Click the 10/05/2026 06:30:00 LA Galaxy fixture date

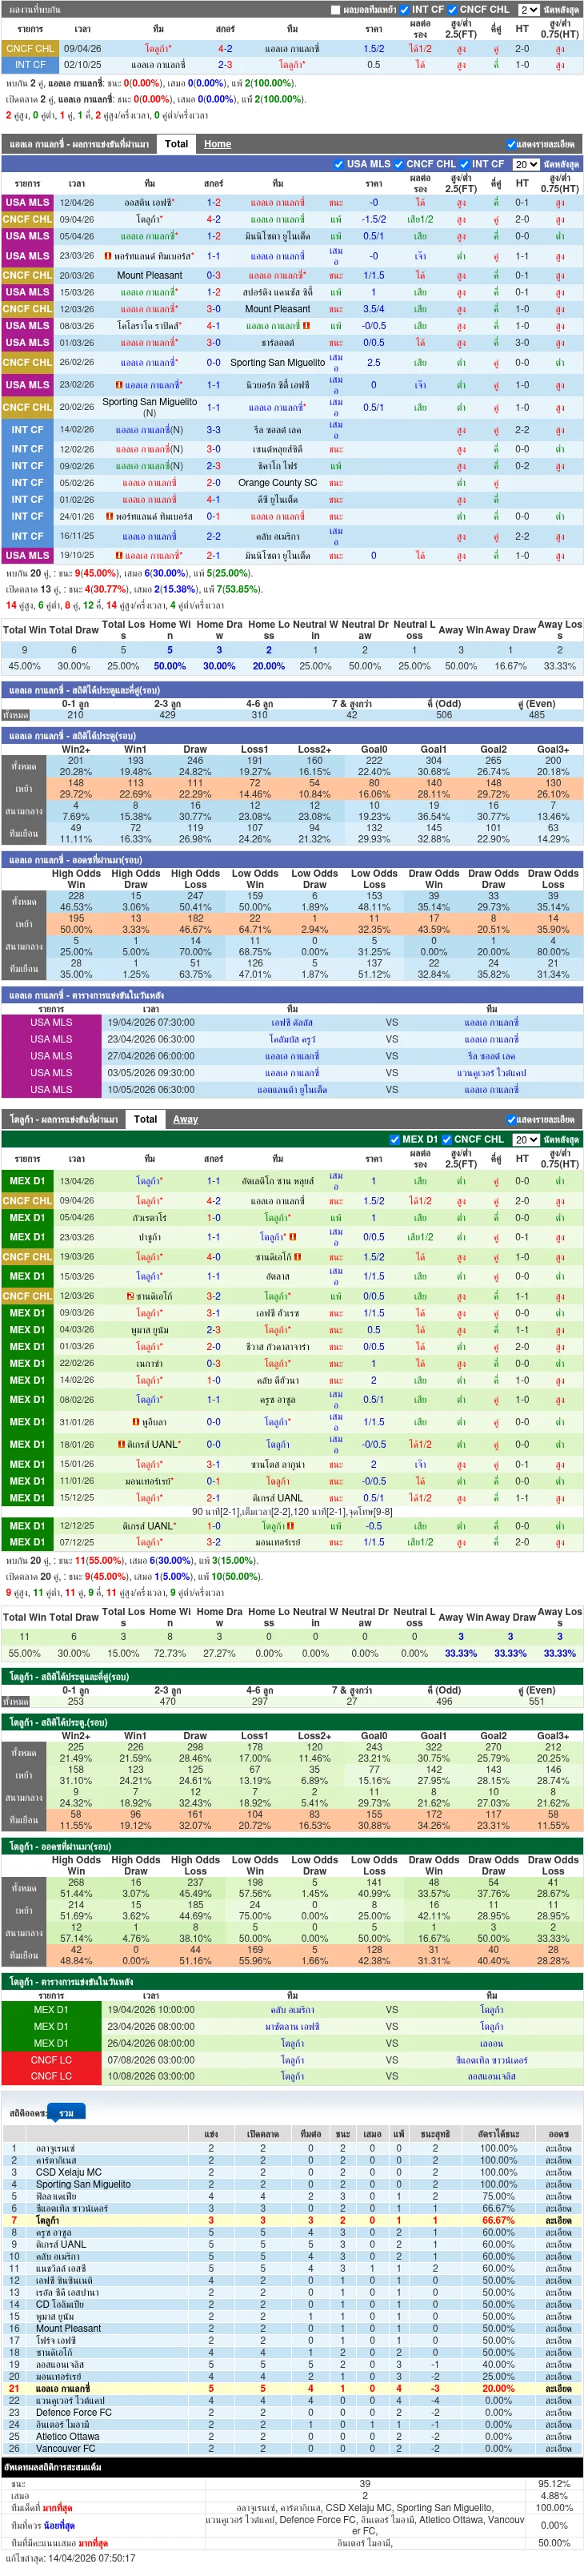pyautogui.click(x=150, y=1090)
